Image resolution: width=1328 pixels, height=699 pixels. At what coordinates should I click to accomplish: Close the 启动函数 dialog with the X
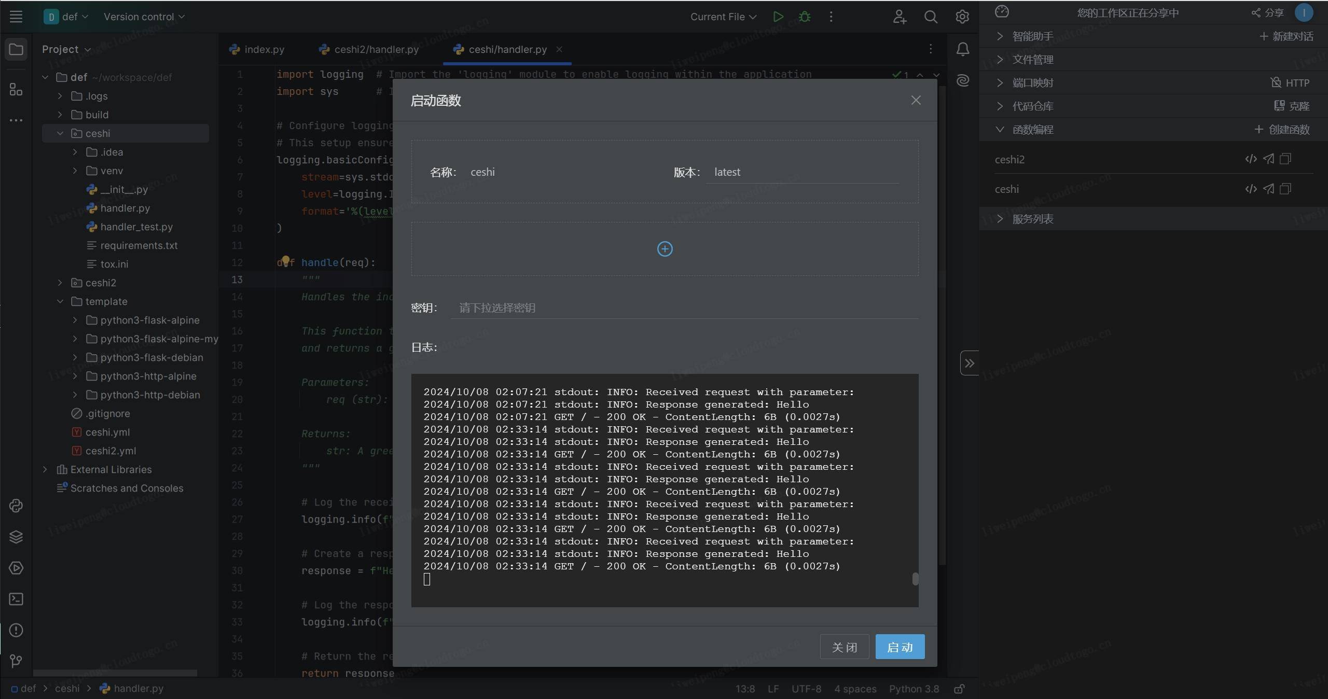click(916, 100)
